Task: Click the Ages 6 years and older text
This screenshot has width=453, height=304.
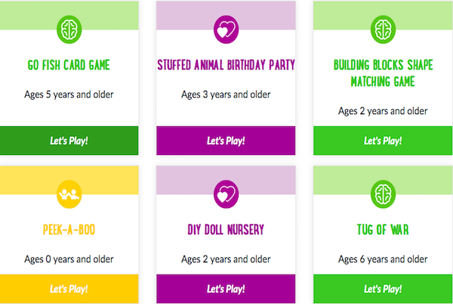Action: [383, 259]
